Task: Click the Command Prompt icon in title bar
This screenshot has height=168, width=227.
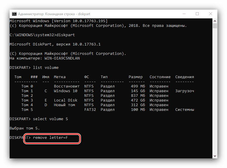Action: tap(14, 14)
